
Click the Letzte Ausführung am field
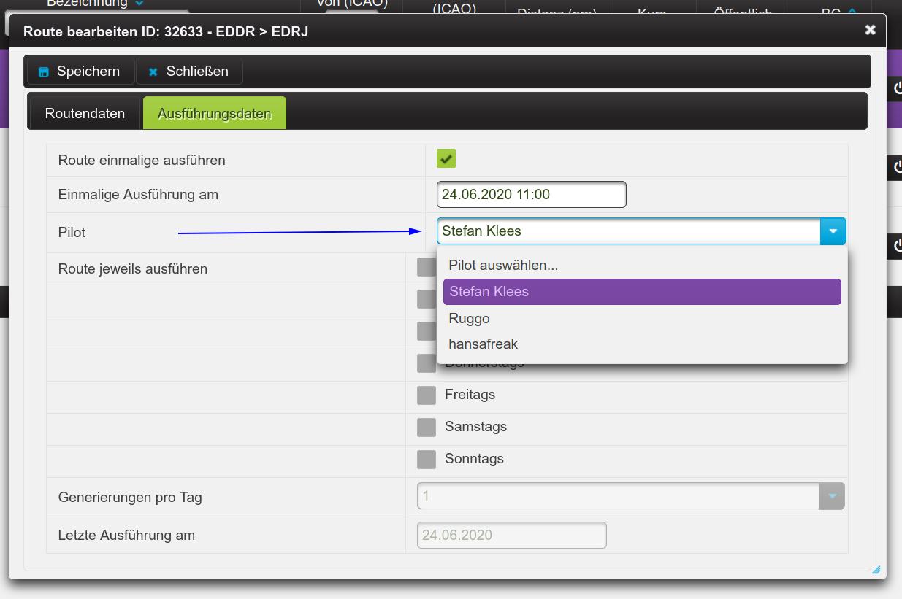(511, 535)
